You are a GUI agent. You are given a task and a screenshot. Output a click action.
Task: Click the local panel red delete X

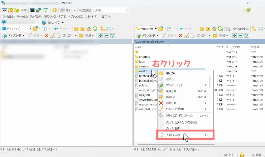pyautogui.click(x=46, y=36)
